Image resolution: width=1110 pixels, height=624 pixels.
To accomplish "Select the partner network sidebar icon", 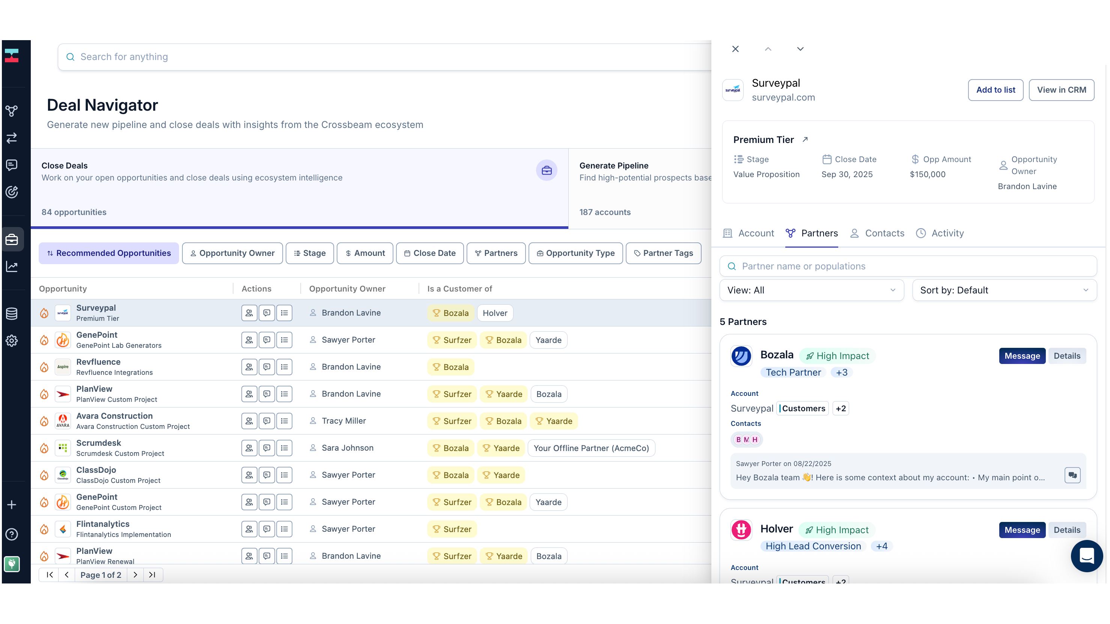I will tap(12, 111).
